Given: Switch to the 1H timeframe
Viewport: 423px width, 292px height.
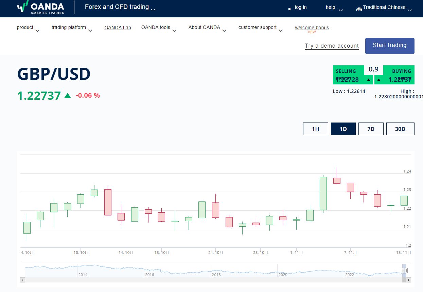Looking at the screenshot, I should [x=315, y=129].
